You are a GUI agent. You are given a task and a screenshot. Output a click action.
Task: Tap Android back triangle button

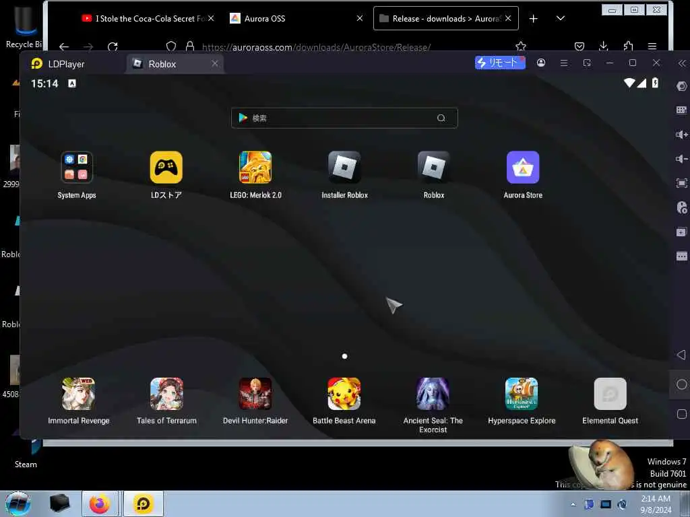tap(682, 355)
